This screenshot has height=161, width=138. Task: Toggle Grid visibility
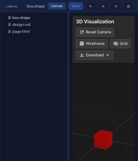point(120,44)
